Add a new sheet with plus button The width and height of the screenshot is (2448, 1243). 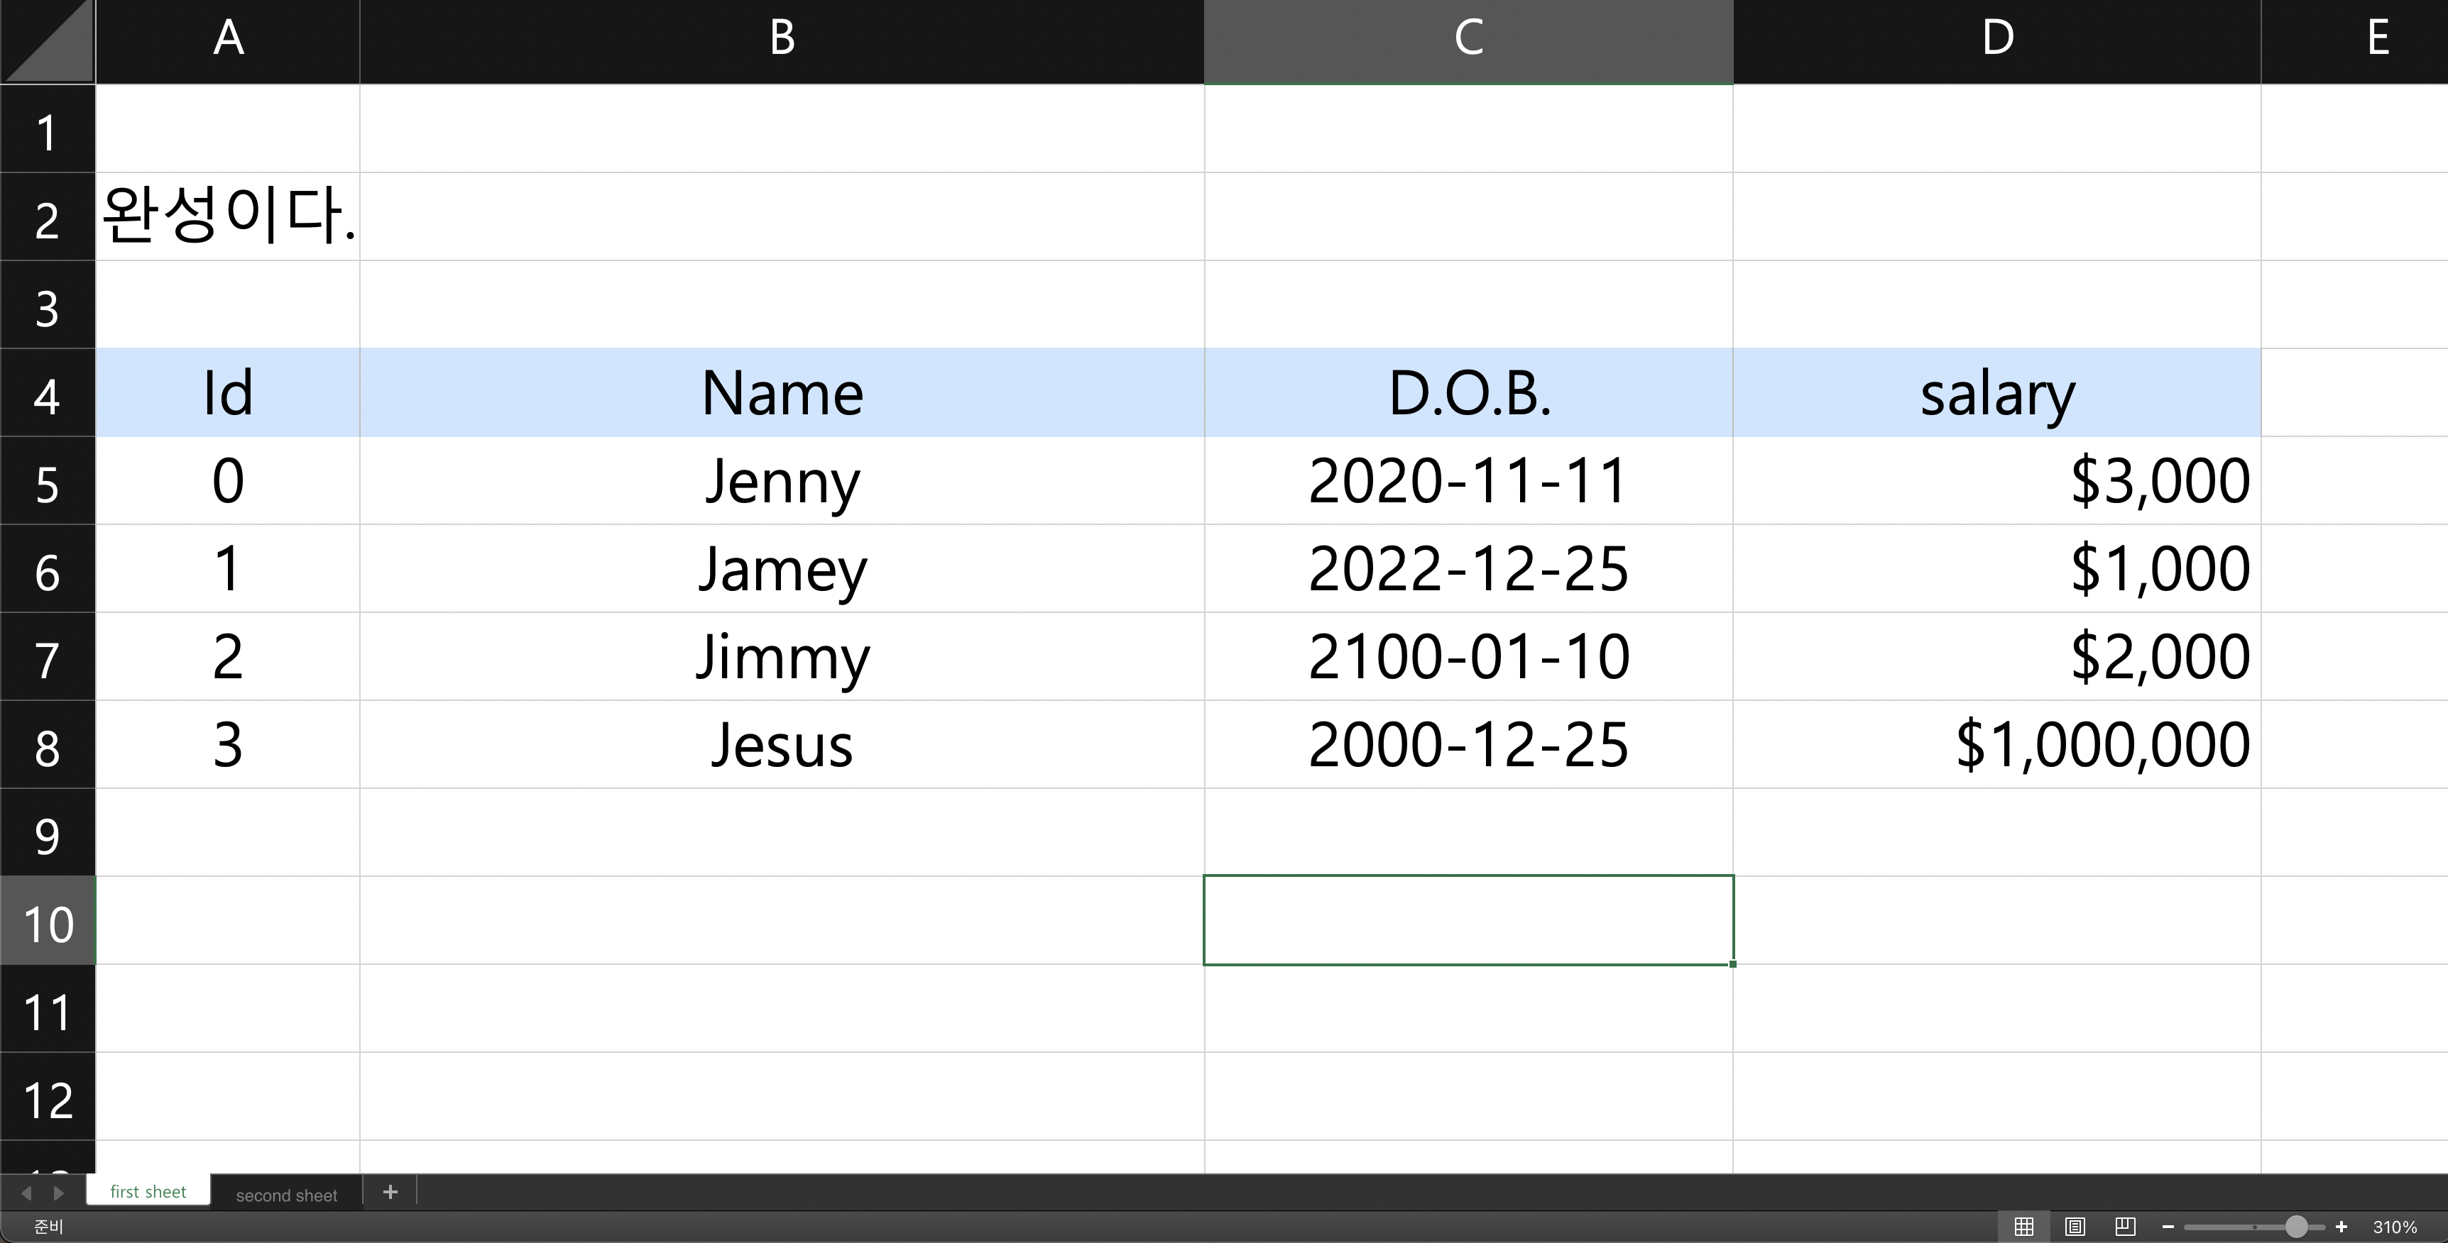pos(390,1192)
